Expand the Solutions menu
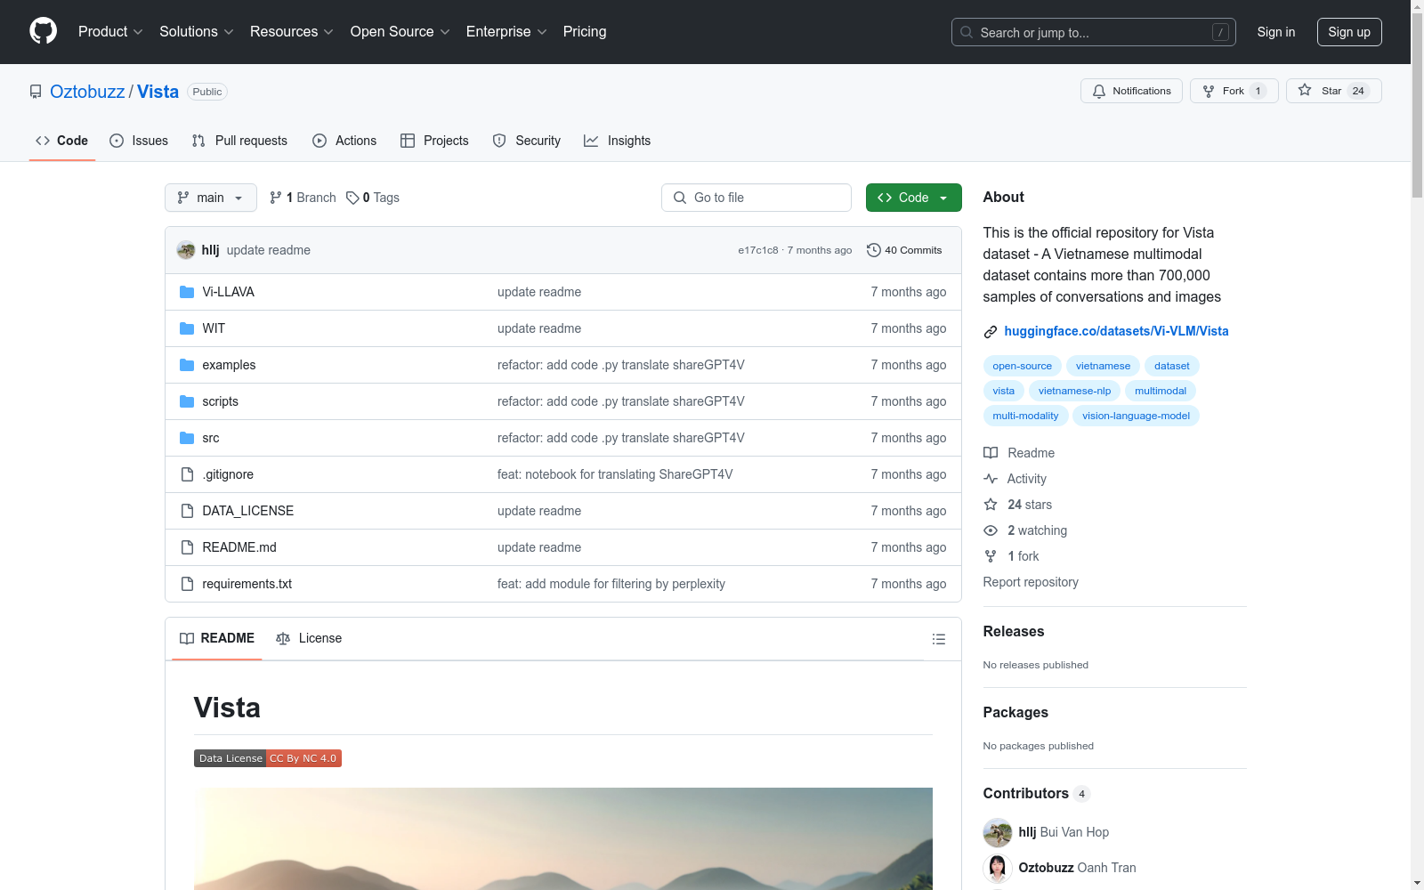This screenshot has height=890, width=1424. point(196,31)
